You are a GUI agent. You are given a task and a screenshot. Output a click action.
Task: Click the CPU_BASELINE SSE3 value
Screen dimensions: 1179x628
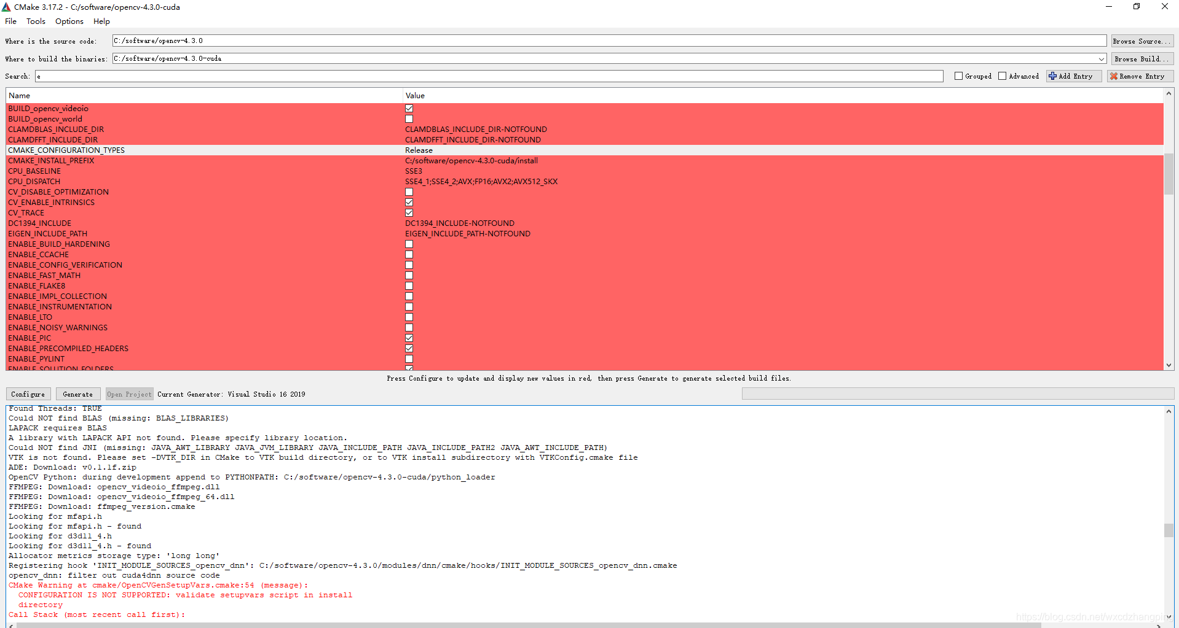[414, 171]
